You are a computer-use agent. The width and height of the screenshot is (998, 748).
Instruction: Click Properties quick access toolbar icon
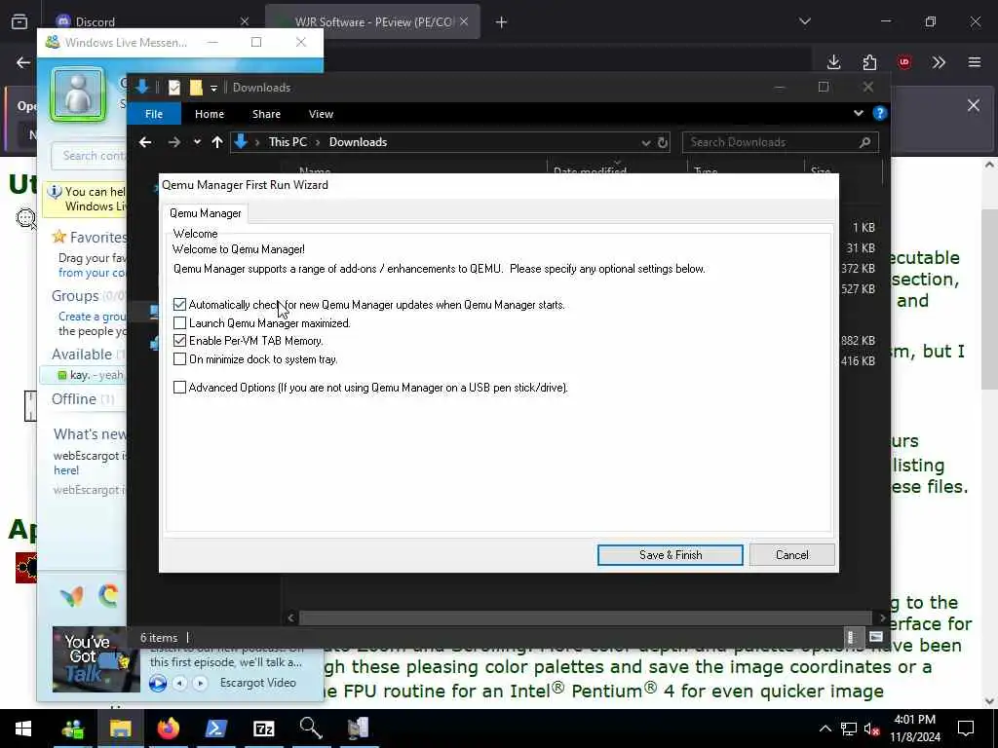173,88
